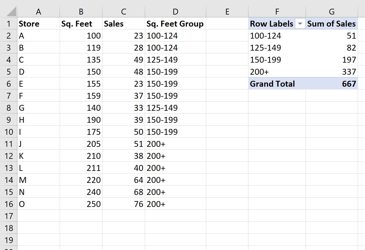Select column D header
This screenshot has width=365, height=250.
175,11
